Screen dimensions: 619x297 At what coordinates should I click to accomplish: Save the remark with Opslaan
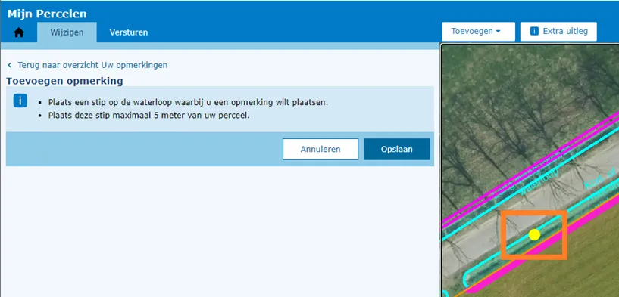click(397, 150)
